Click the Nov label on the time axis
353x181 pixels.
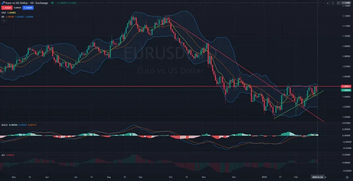(204, 178)
